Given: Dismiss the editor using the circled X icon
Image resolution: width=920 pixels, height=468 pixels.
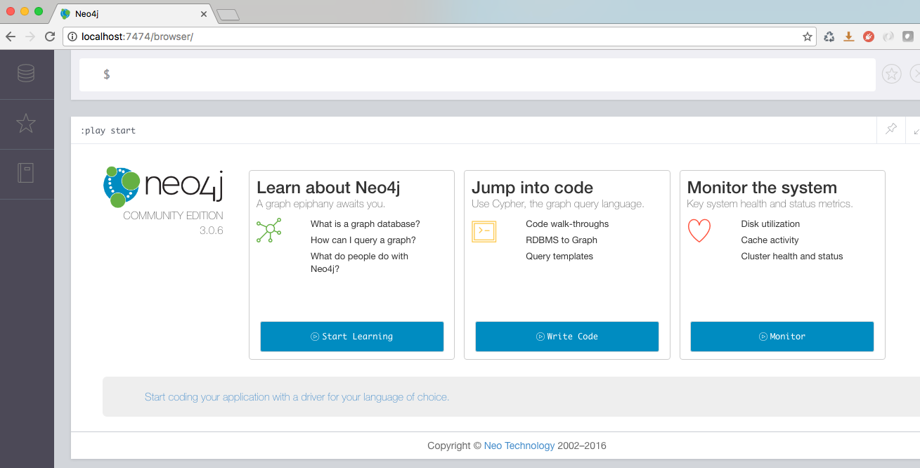Looking at the screenshot, I should coord(916,73).
